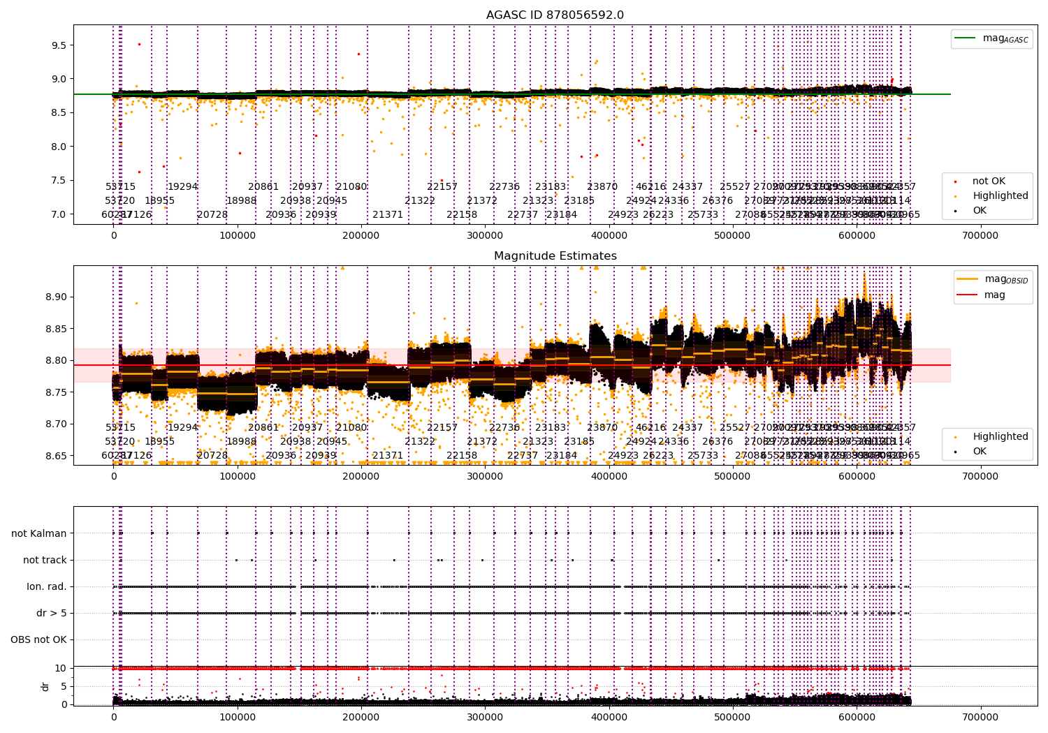Screen dimensions: 1048x733
Task: Click the 'Ion. rad.' row label
Action: [x=47, y=587]
